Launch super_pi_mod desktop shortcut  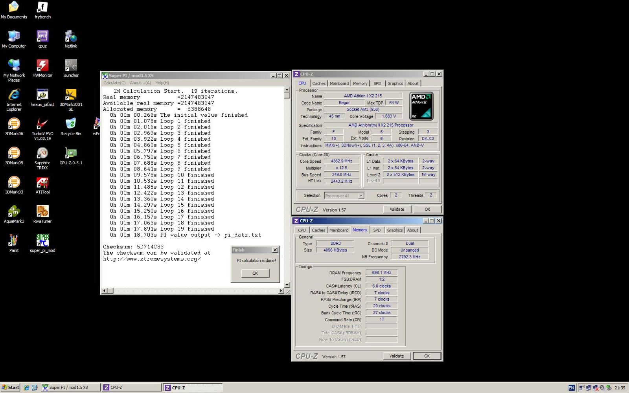coord(42,244)
